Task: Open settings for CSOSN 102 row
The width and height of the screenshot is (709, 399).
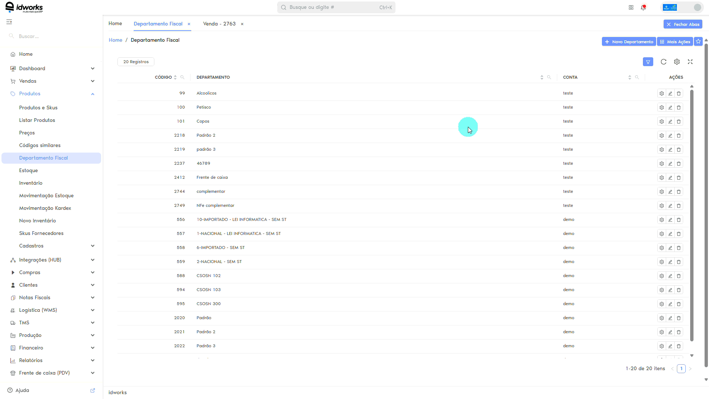Action: tap(662, 276)
